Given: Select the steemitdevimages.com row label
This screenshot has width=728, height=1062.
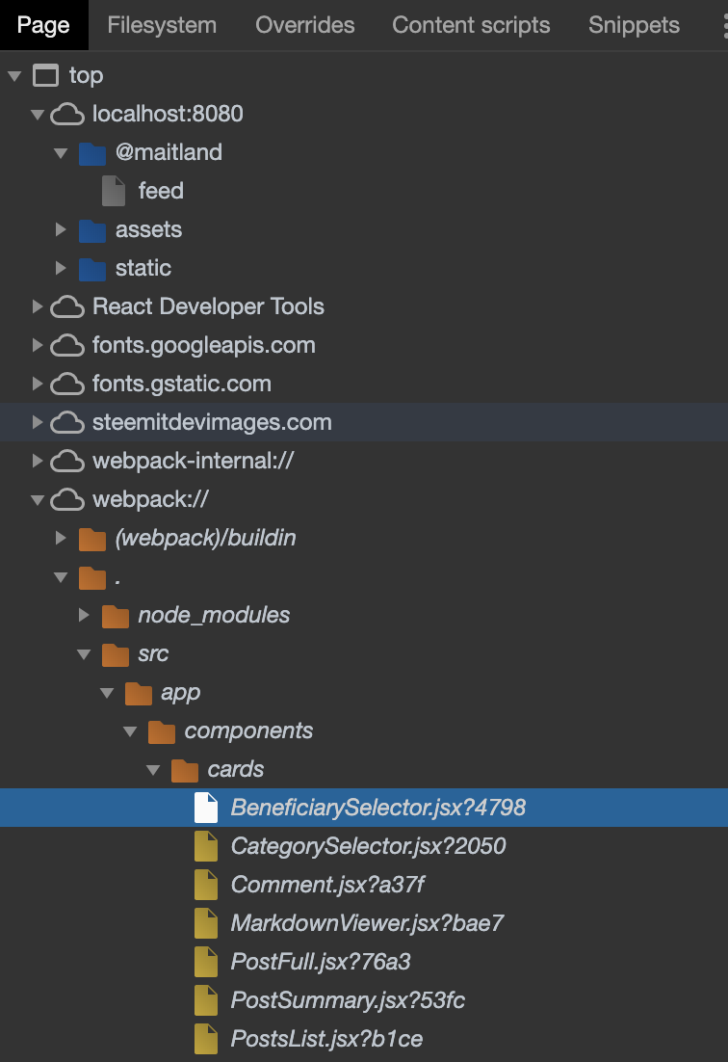Looking at the screenshot, I should [212, 423].
